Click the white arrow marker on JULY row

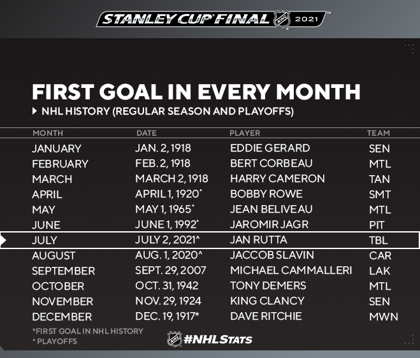[x=3, y=240]
